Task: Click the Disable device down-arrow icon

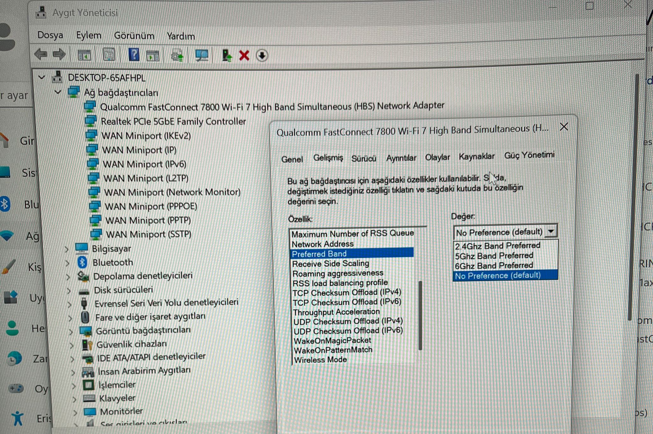Action: (262, 56)
